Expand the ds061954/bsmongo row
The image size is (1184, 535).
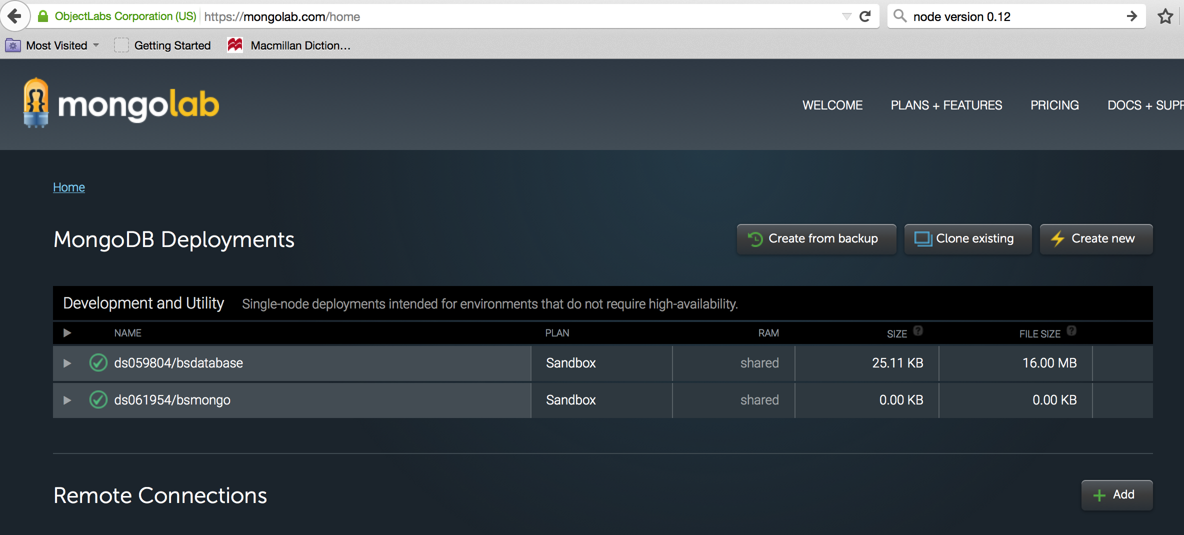(67, 400)
